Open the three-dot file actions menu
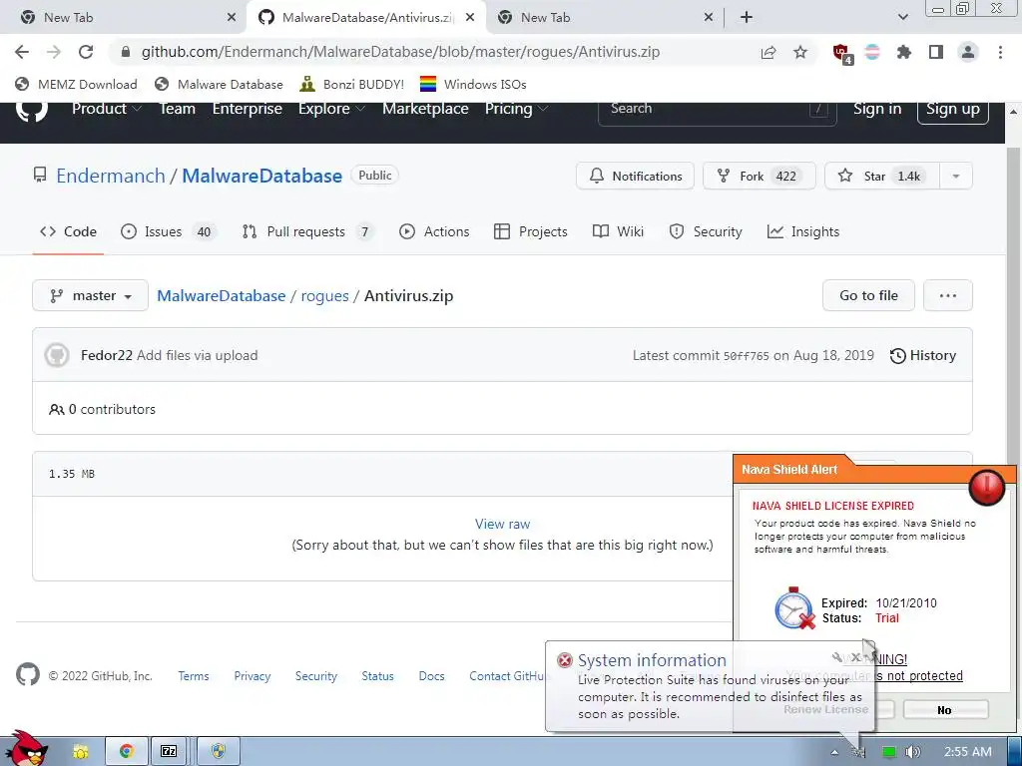 pyautogui.click(x=948, y=295)
